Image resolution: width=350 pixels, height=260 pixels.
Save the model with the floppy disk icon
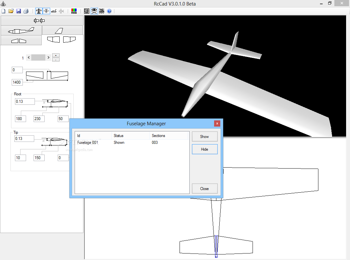point(19,11)
